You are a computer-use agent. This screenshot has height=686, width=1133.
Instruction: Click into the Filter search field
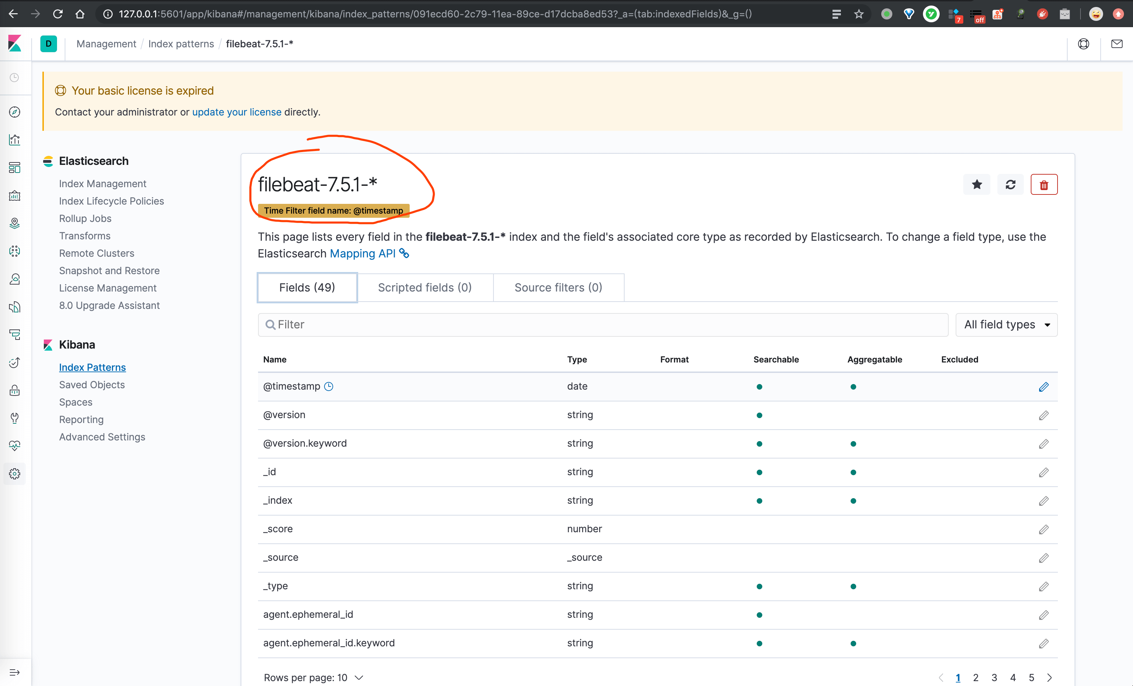click(603, 324)
